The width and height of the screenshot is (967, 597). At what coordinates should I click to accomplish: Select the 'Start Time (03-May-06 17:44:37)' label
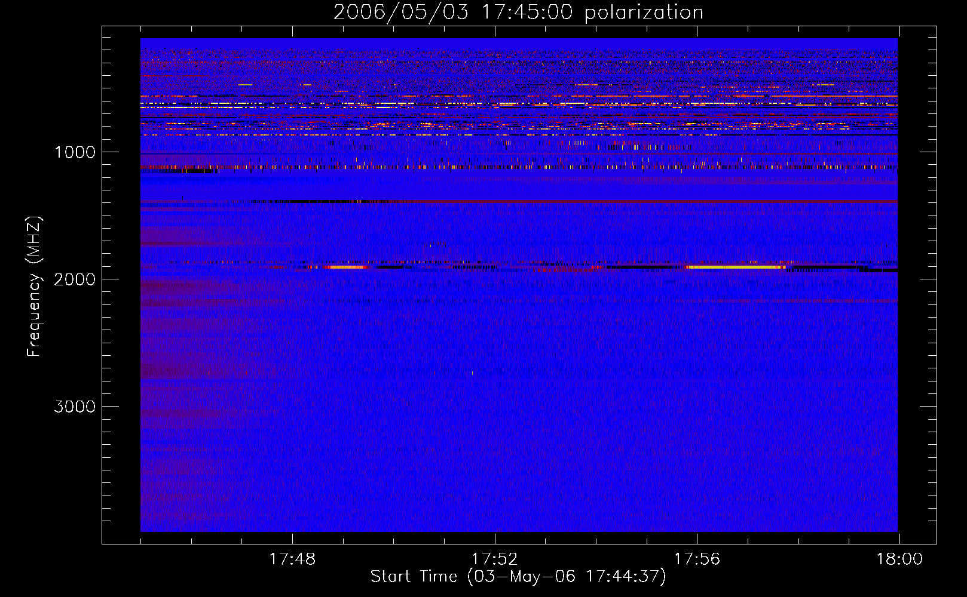518,577
